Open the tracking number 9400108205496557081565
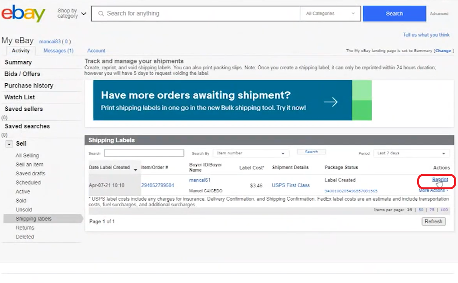Image resolution: width=458 pixels, height=283 pixels. [x=351, y=191]
